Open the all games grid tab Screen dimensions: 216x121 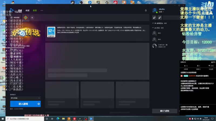[x=15, y=17]
